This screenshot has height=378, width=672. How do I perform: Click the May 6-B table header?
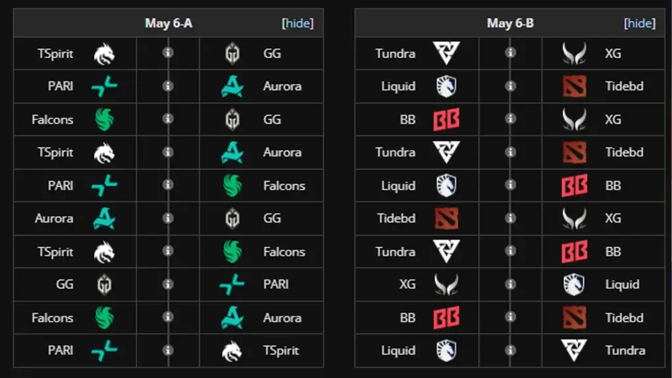click(510, 23)
